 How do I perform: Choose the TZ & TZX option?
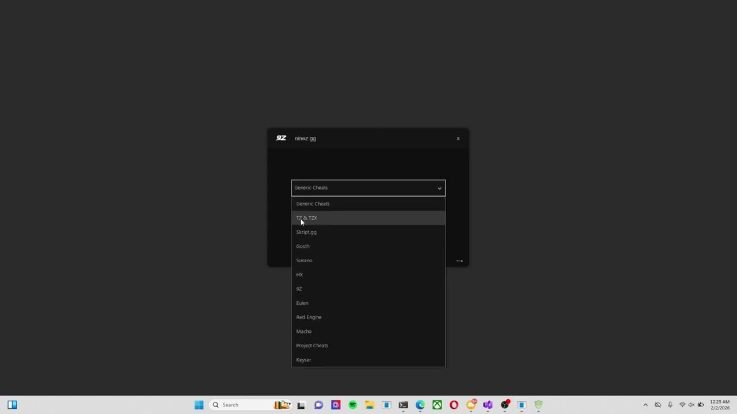(x=368, y=218)
